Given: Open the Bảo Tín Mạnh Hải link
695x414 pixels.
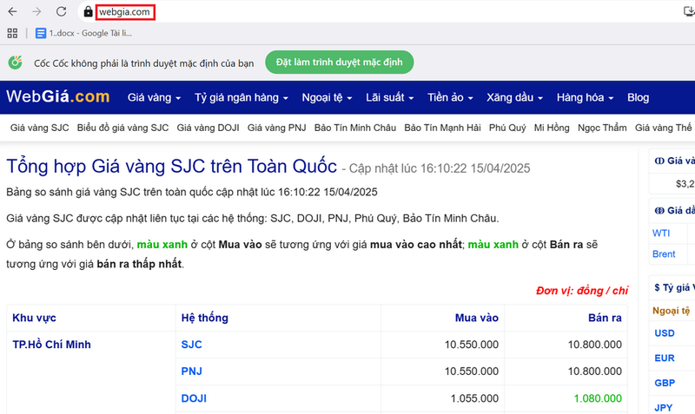Looking at the screenshot, I should (442, 128).
